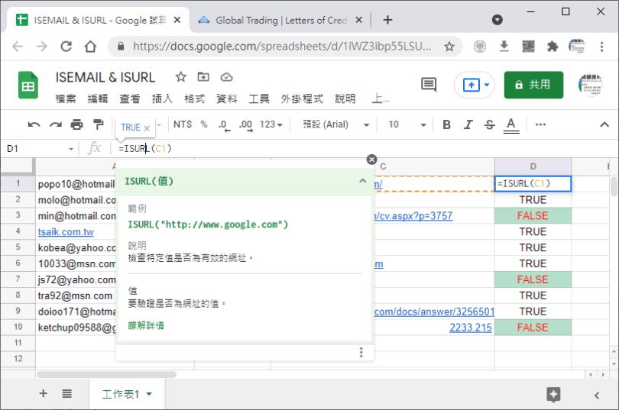Open the 編輯 menu
This screenshot has height=410, width=619.
(x=98, y=98)
